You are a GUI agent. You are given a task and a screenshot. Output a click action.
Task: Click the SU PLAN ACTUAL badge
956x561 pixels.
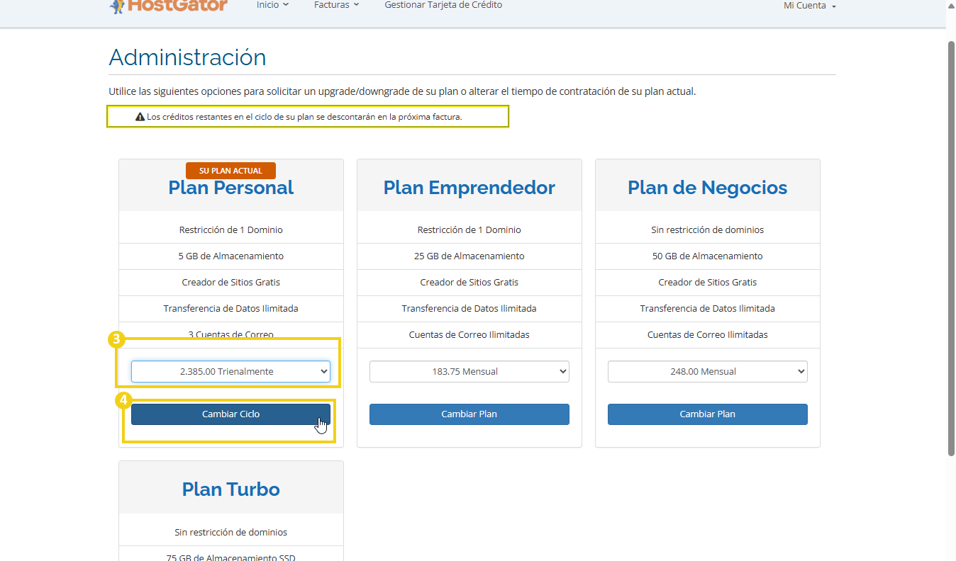(x=230, y=171)
